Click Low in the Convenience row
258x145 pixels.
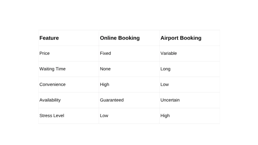[x=164, y=84]
